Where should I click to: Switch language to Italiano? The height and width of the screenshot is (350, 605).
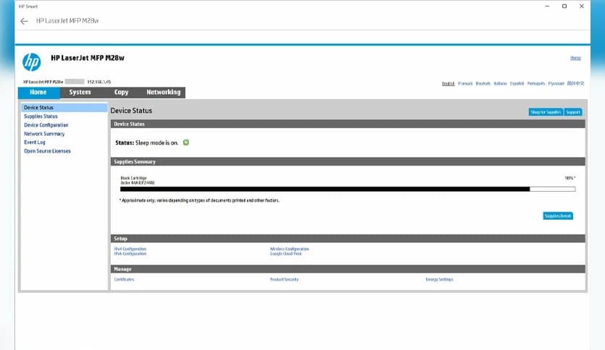500,83
